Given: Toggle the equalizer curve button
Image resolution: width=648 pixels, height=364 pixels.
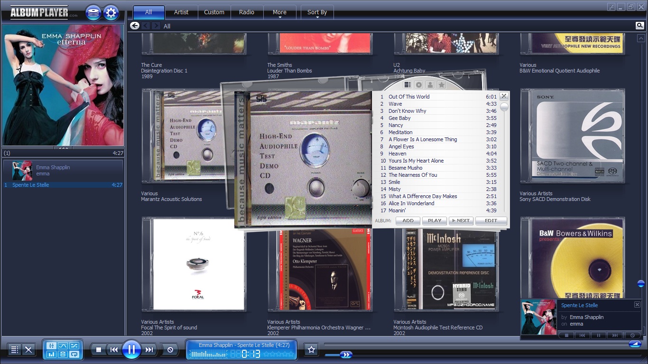Looking at the screenshot, I should 63,346.
